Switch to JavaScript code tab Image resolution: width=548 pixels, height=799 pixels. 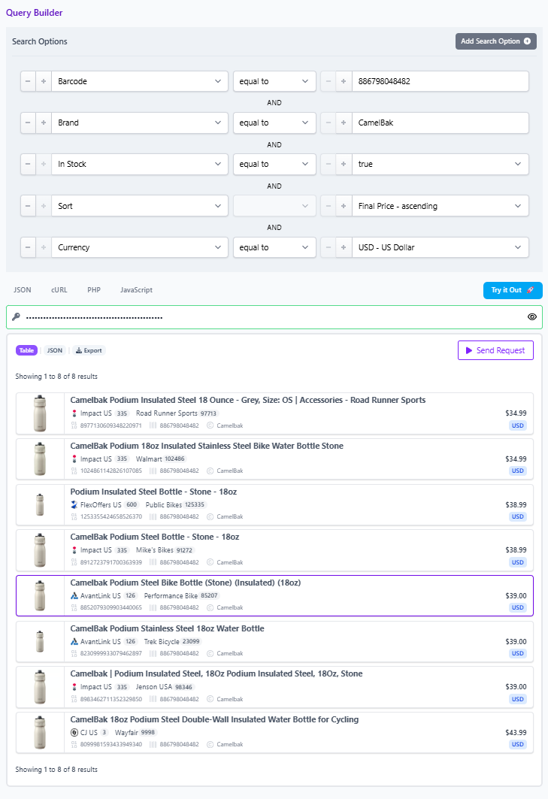coord(136,290)
